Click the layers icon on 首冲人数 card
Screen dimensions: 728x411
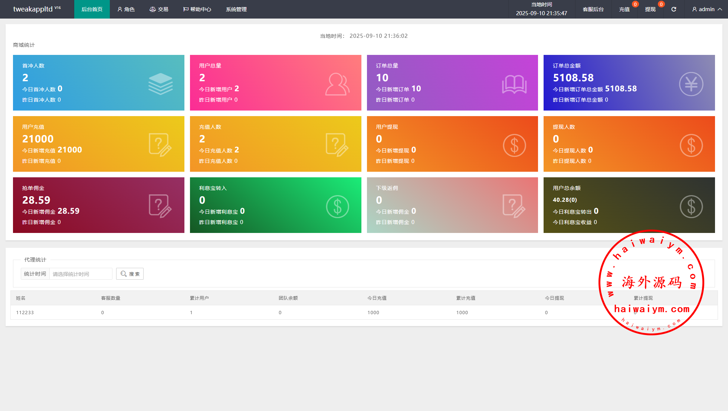(160, 84)
